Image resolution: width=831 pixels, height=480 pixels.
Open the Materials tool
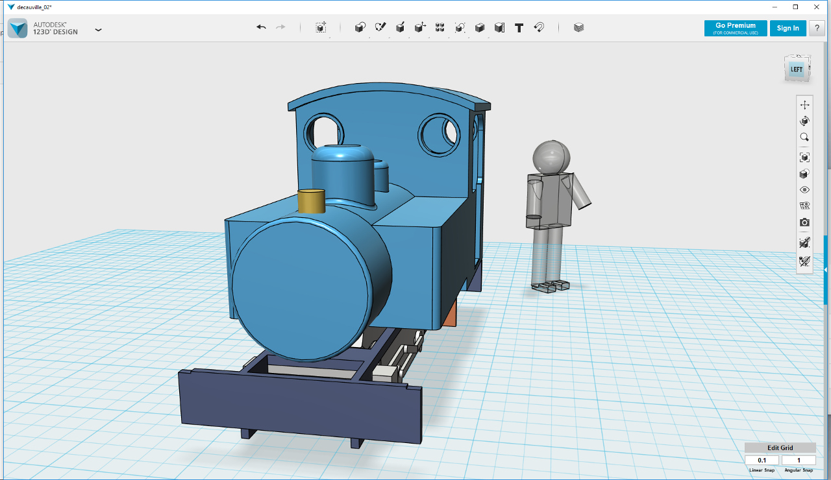pyautogui.click(x=579, y=27)
